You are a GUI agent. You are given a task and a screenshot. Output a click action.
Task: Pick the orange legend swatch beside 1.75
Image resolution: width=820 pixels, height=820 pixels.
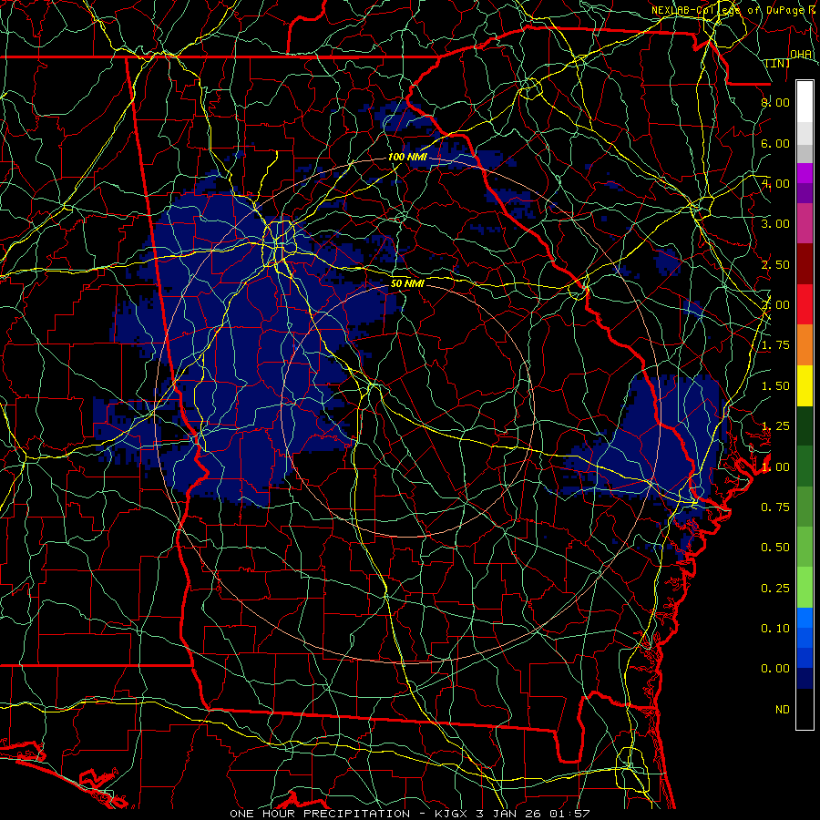[805, 345]
